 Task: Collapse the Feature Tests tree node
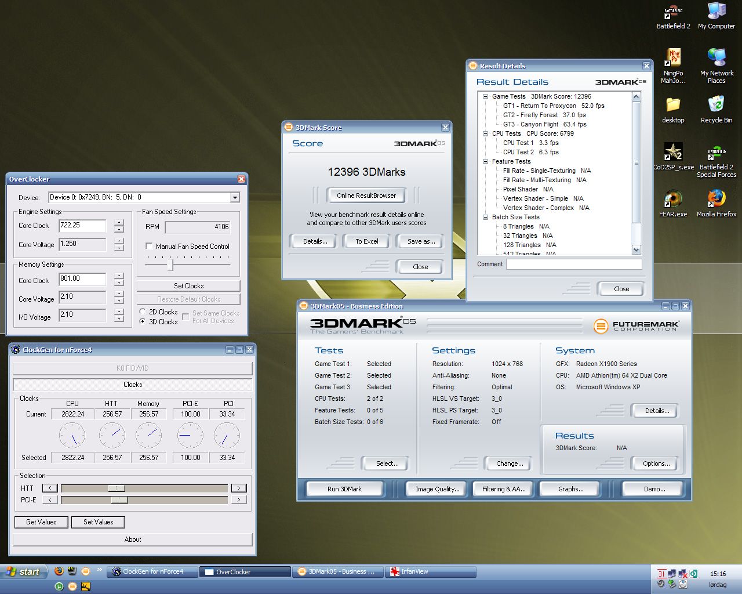[x=486, y=161]
